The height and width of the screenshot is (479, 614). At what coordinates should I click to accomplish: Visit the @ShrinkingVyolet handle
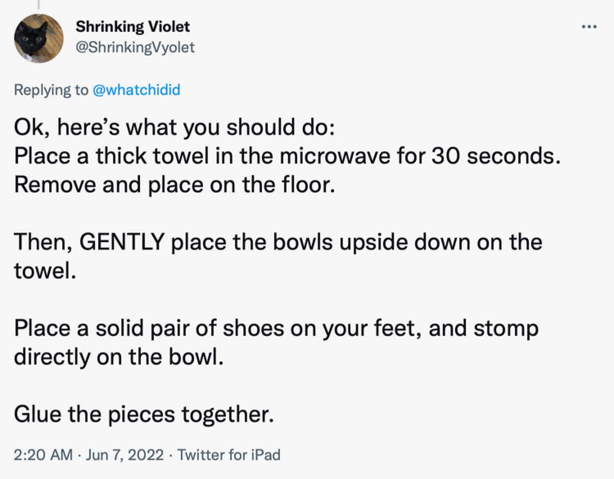135,47
